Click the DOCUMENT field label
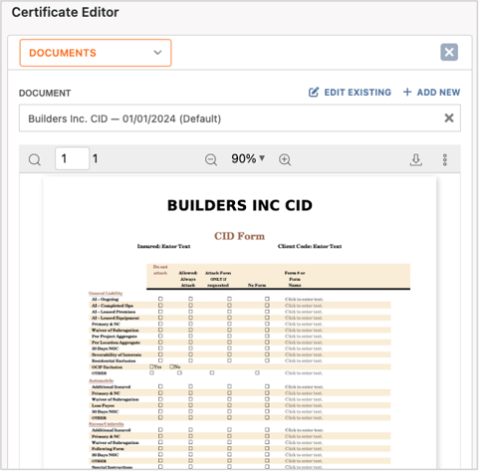479x471 pixels. pos(45,93)
